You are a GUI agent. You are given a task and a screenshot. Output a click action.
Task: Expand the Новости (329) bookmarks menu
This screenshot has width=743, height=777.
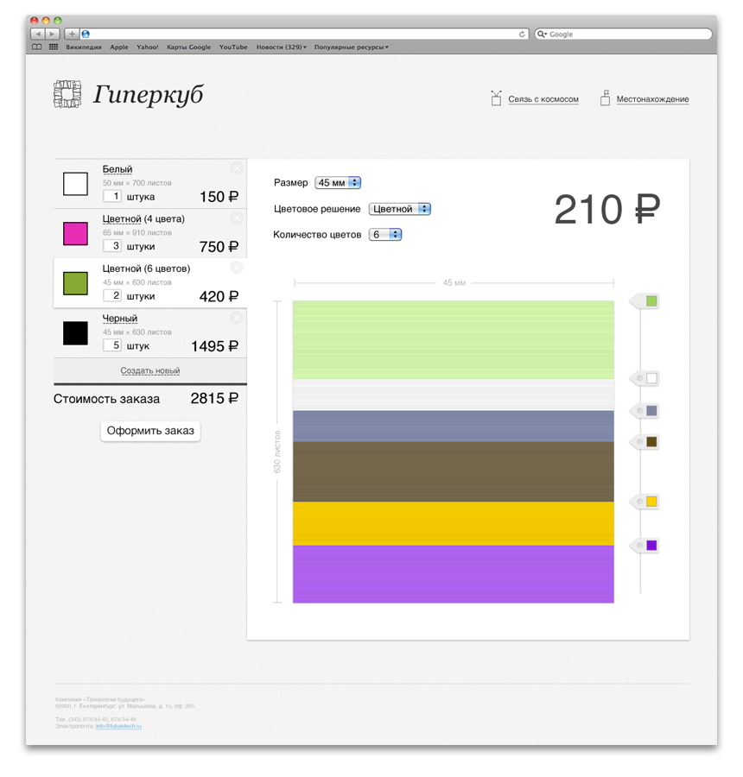tap(282, 47)
